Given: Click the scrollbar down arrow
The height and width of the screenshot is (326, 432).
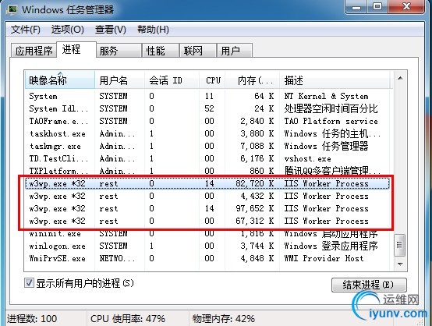Looking at the screenshot, I should (400, 264).
